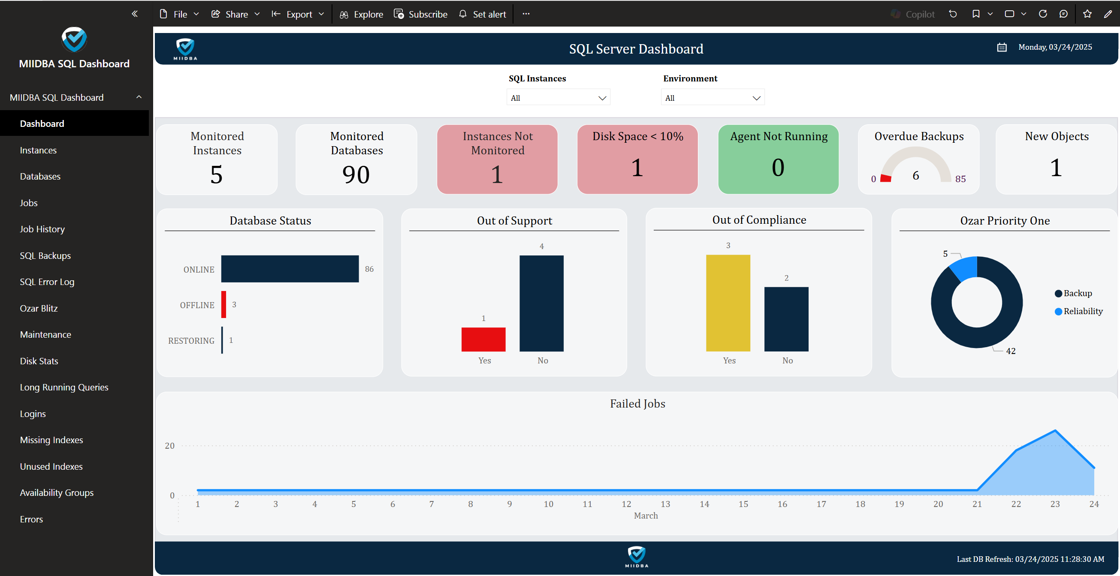Click the Disk Space < 10% card

coord(637,159)
